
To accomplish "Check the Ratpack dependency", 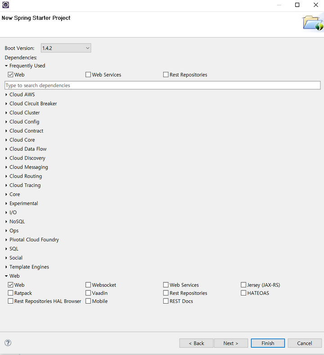I will [x=10, y=293].
